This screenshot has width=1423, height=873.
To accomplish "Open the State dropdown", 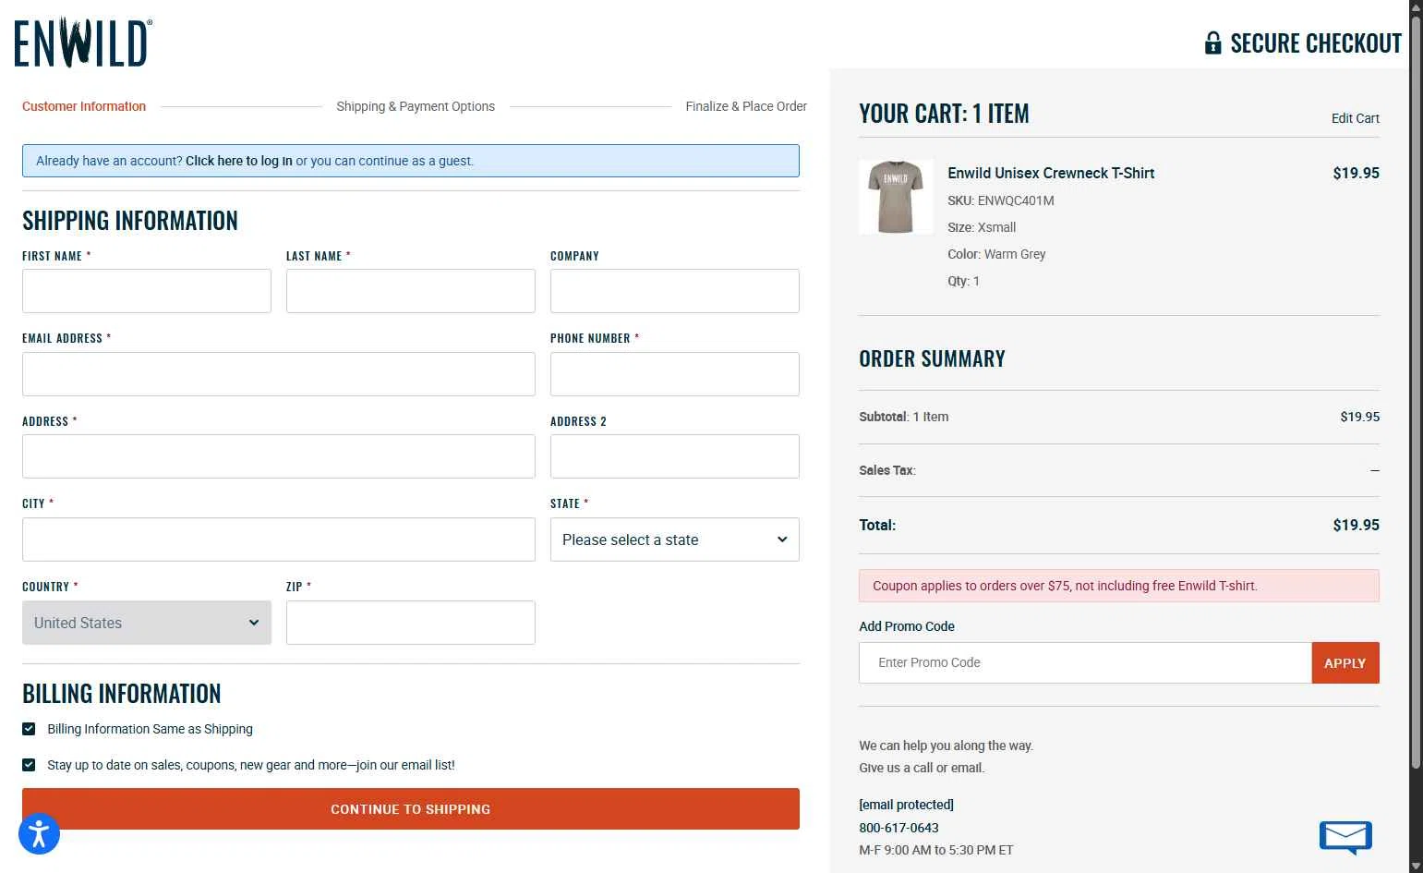I will pos(675,540).
